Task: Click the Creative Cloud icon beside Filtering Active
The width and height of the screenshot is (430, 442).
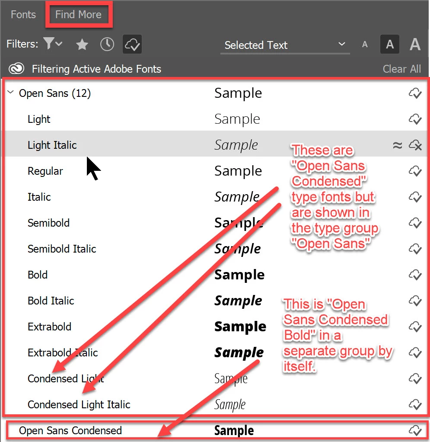Action: coord(16,68)
